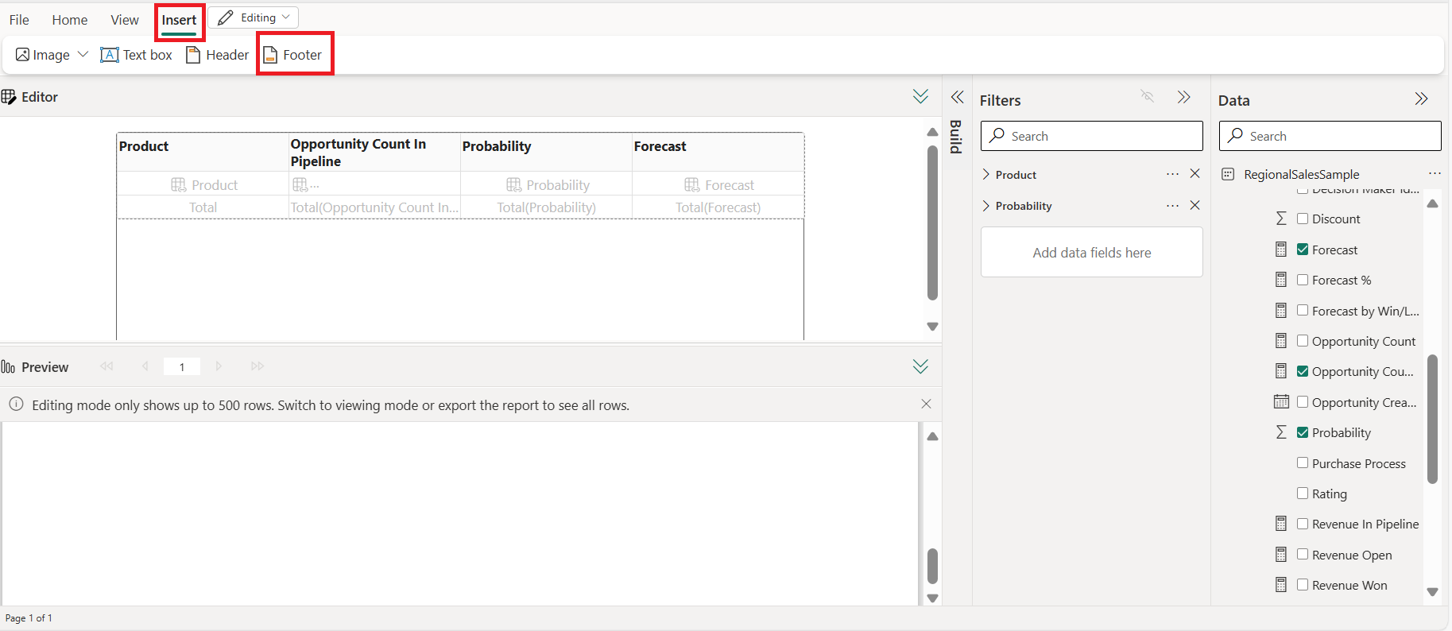The image size is (1452, 631).
Task: Open the Editing mode dropdown
Action: (x=254, y=17)
